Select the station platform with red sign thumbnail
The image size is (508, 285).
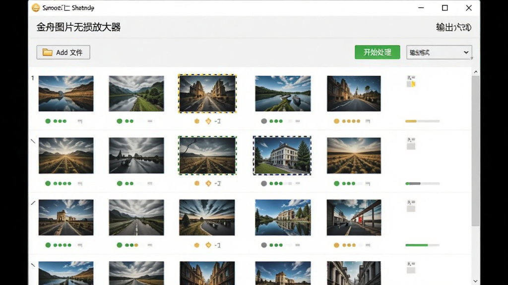tap(354, 218)
